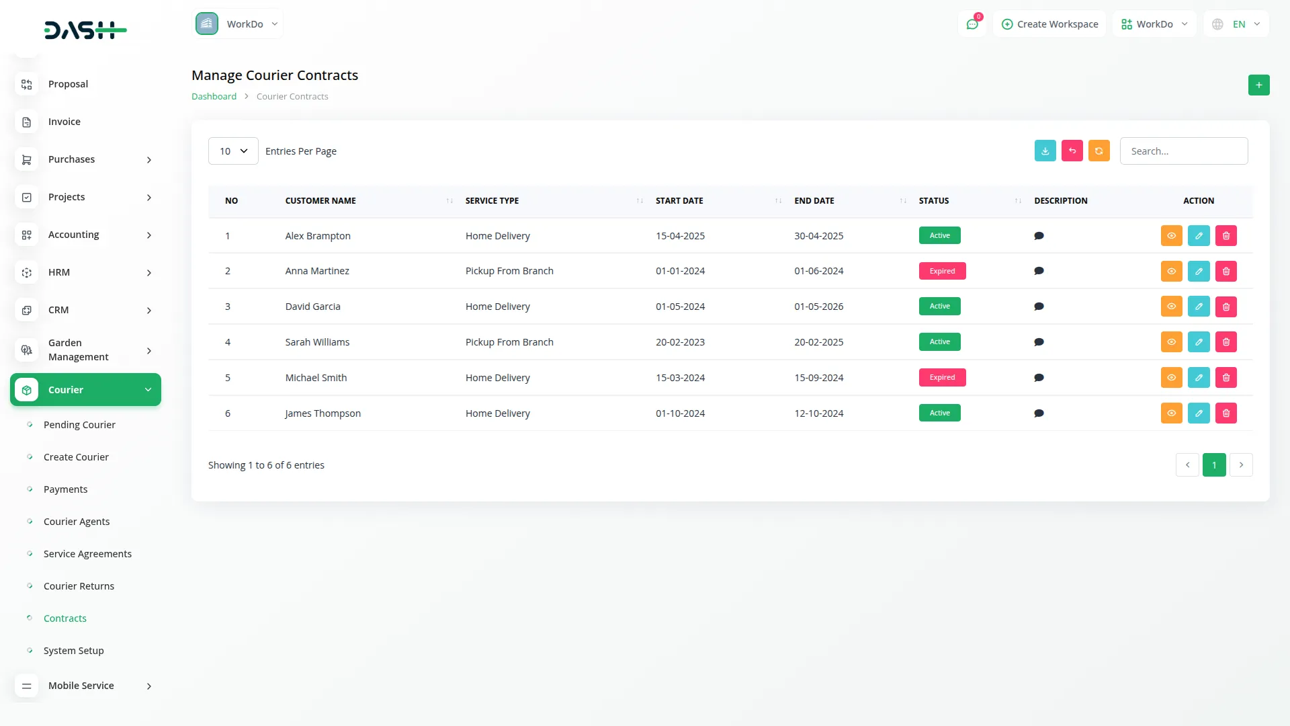Click the export download icon above the table
Screen dimensions: 1290x726
click(x=1045, y=151)
